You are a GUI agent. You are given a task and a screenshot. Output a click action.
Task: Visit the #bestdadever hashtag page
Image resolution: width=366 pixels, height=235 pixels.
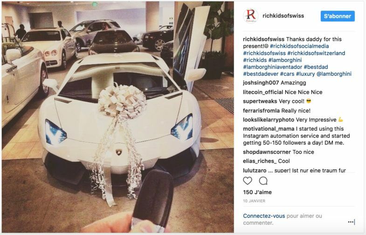point(261,74)
